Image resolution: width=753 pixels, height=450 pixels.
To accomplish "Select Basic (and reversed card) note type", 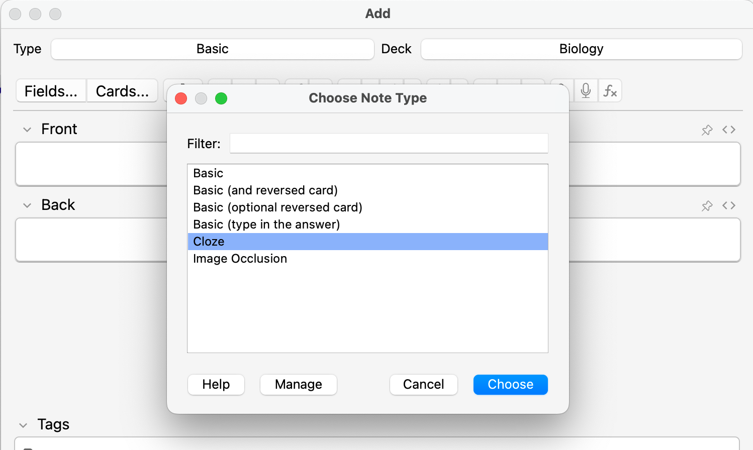I will (265, 190).
